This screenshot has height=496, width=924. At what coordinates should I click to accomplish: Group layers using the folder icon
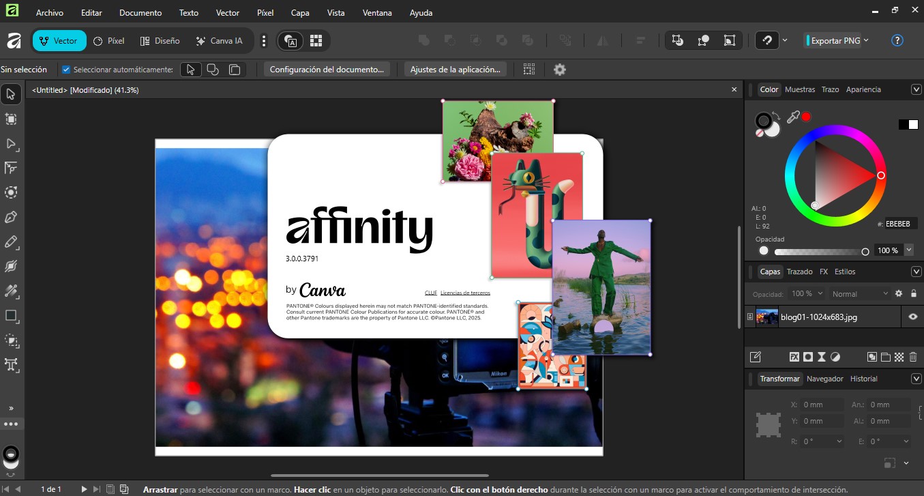click(886, 357)
